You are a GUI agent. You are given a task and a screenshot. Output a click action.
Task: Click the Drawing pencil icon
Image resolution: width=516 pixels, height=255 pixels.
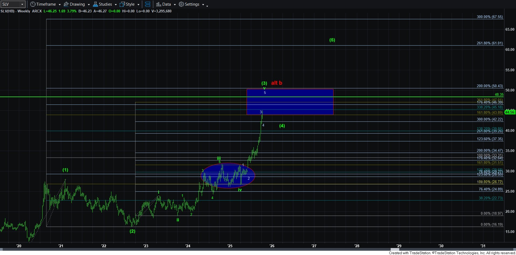tap(66, 4)
